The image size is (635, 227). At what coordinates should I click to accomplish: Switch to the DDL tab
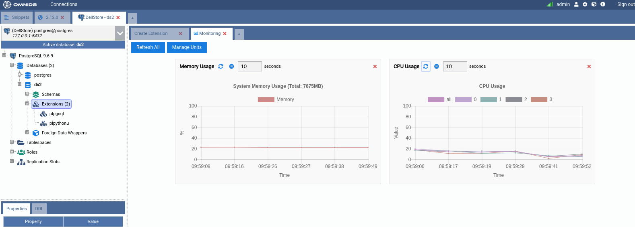[39, 209]
